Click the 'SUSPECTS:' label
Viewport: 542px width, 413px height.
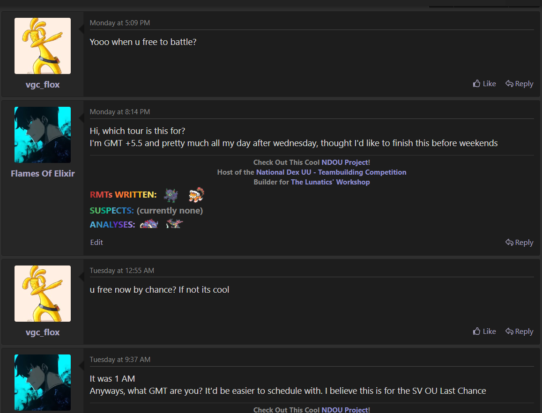[111, 210]
